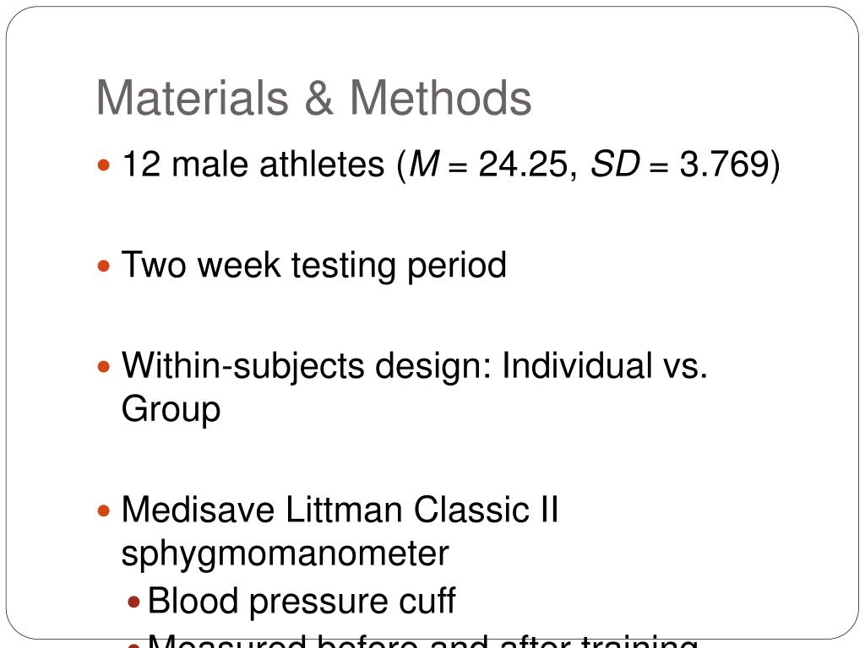
Task: Click the orange bullet beside 'Within-subjects design'
Action: pyautogui.click(x=104, y=366)
